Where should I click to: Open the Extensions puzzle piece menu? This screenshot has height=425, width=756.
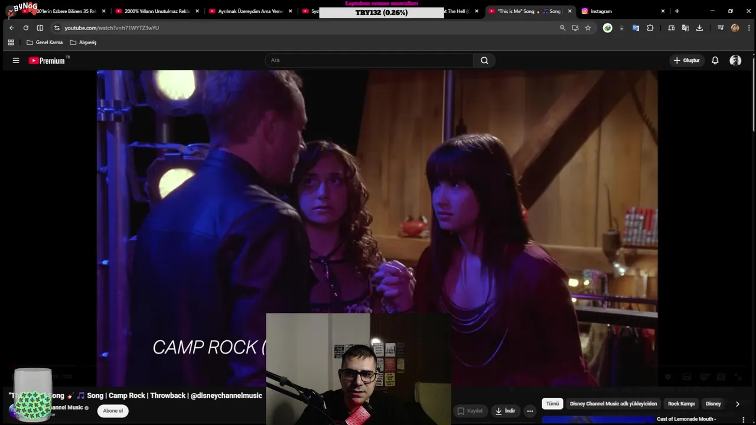coord(650,28)
